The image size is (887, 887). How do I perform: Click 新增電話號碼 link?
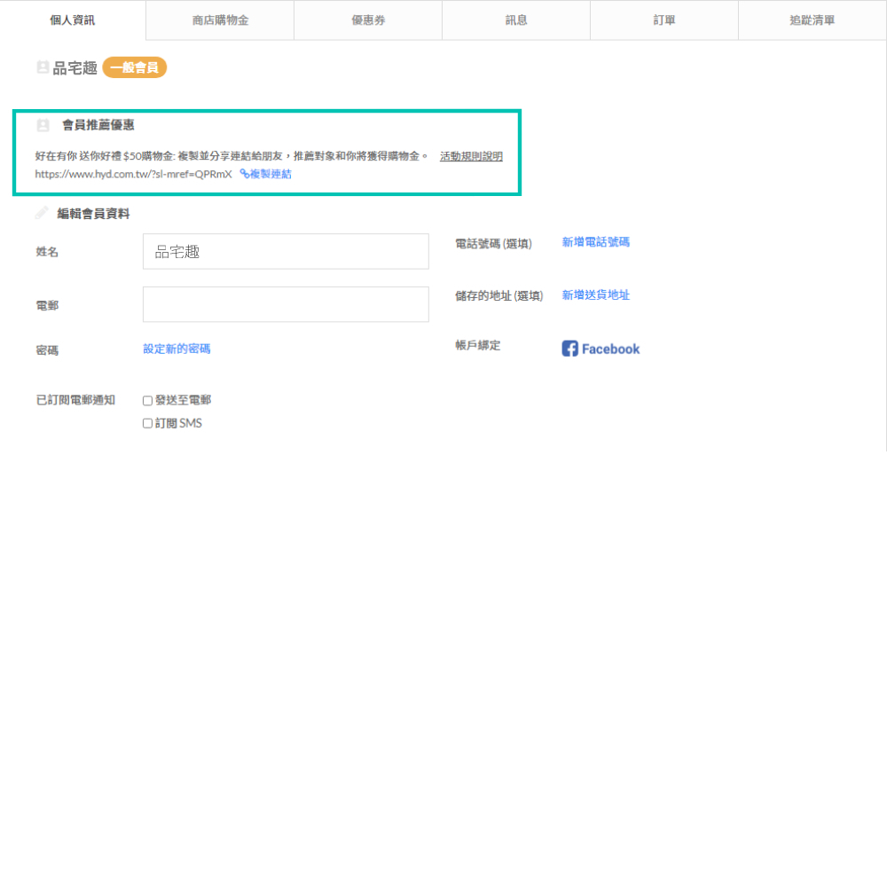(x=595, y=242)
